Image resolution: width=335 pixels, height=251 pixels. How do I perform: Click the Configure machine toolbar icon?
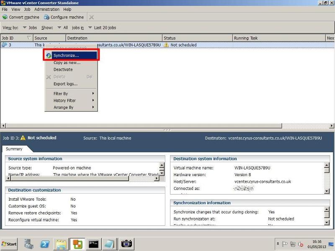(46, 17)
